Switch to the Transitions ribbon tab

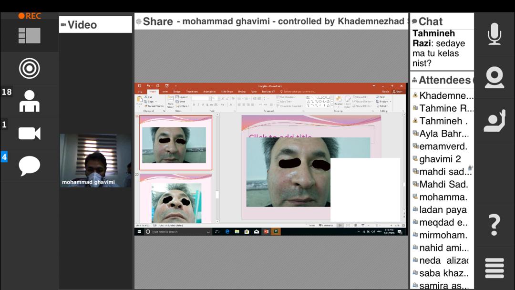click(192, 92)
